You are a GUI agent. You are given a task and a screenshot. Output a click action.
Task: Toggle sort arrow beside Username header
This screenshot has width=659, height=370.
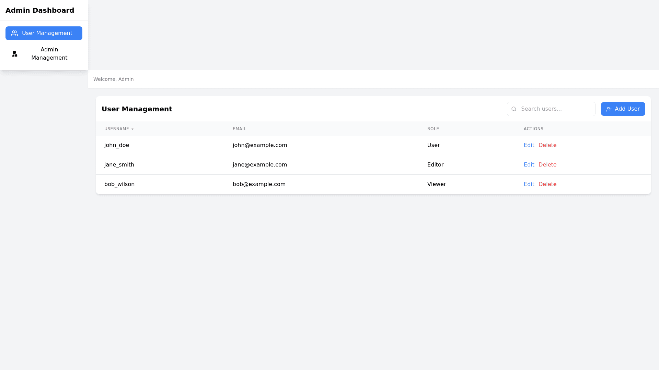[x=132, y=129]
